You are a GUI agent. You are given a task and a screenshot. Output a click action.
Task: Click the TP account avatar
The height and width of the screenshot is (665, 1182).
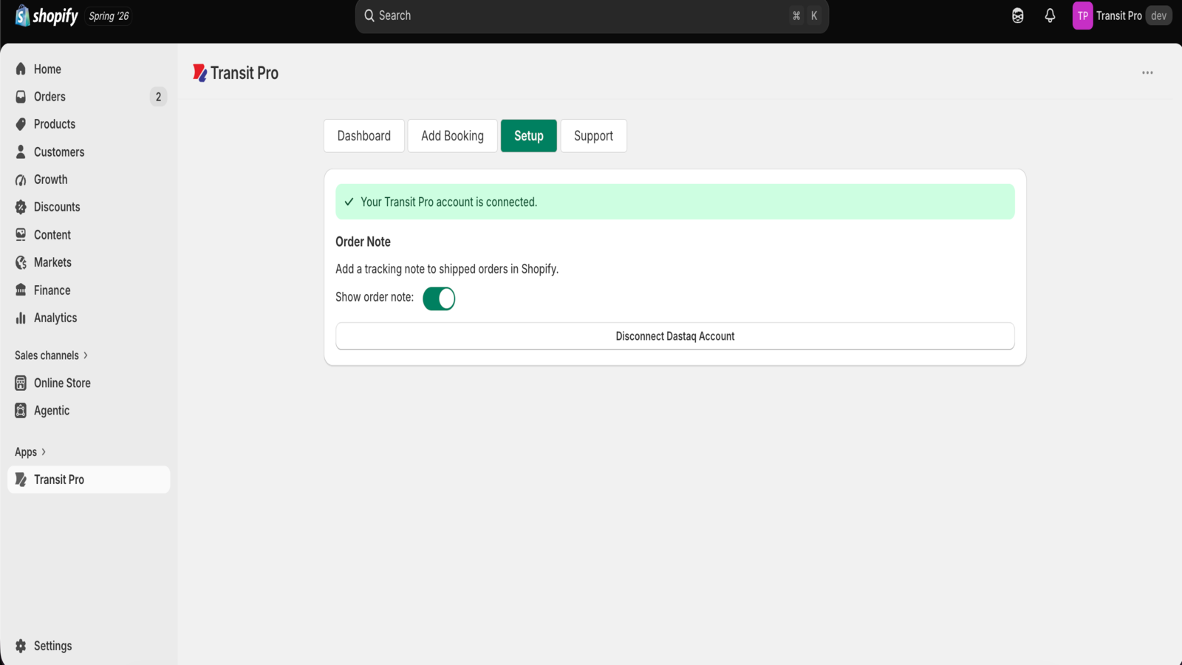tap(1082, 16)
